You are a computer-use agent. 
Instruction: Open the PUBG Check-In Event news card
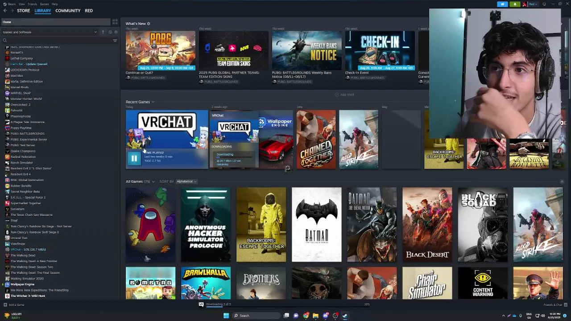click(x=380, y=51)
